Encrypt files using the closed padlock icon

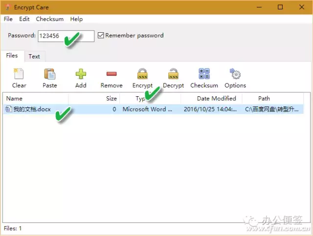coord(142,74)
